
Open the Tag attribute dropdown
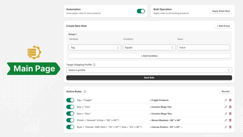click(95, 47)
